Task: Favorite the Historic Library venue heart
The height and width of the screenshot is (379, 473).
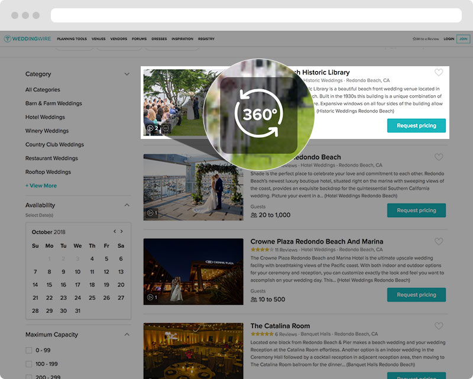Action: (439, 72)
